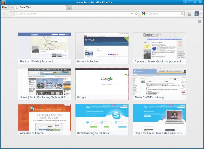Click 'A place to learn about computer' caption
Screen dimensions: 204x149
coord(159,61)
